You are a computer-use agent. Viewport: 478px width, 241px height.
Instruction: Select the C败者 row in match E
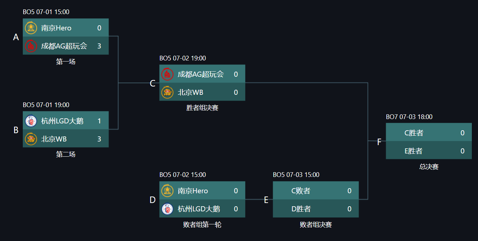pyautogui.click(x=316, y=190)
